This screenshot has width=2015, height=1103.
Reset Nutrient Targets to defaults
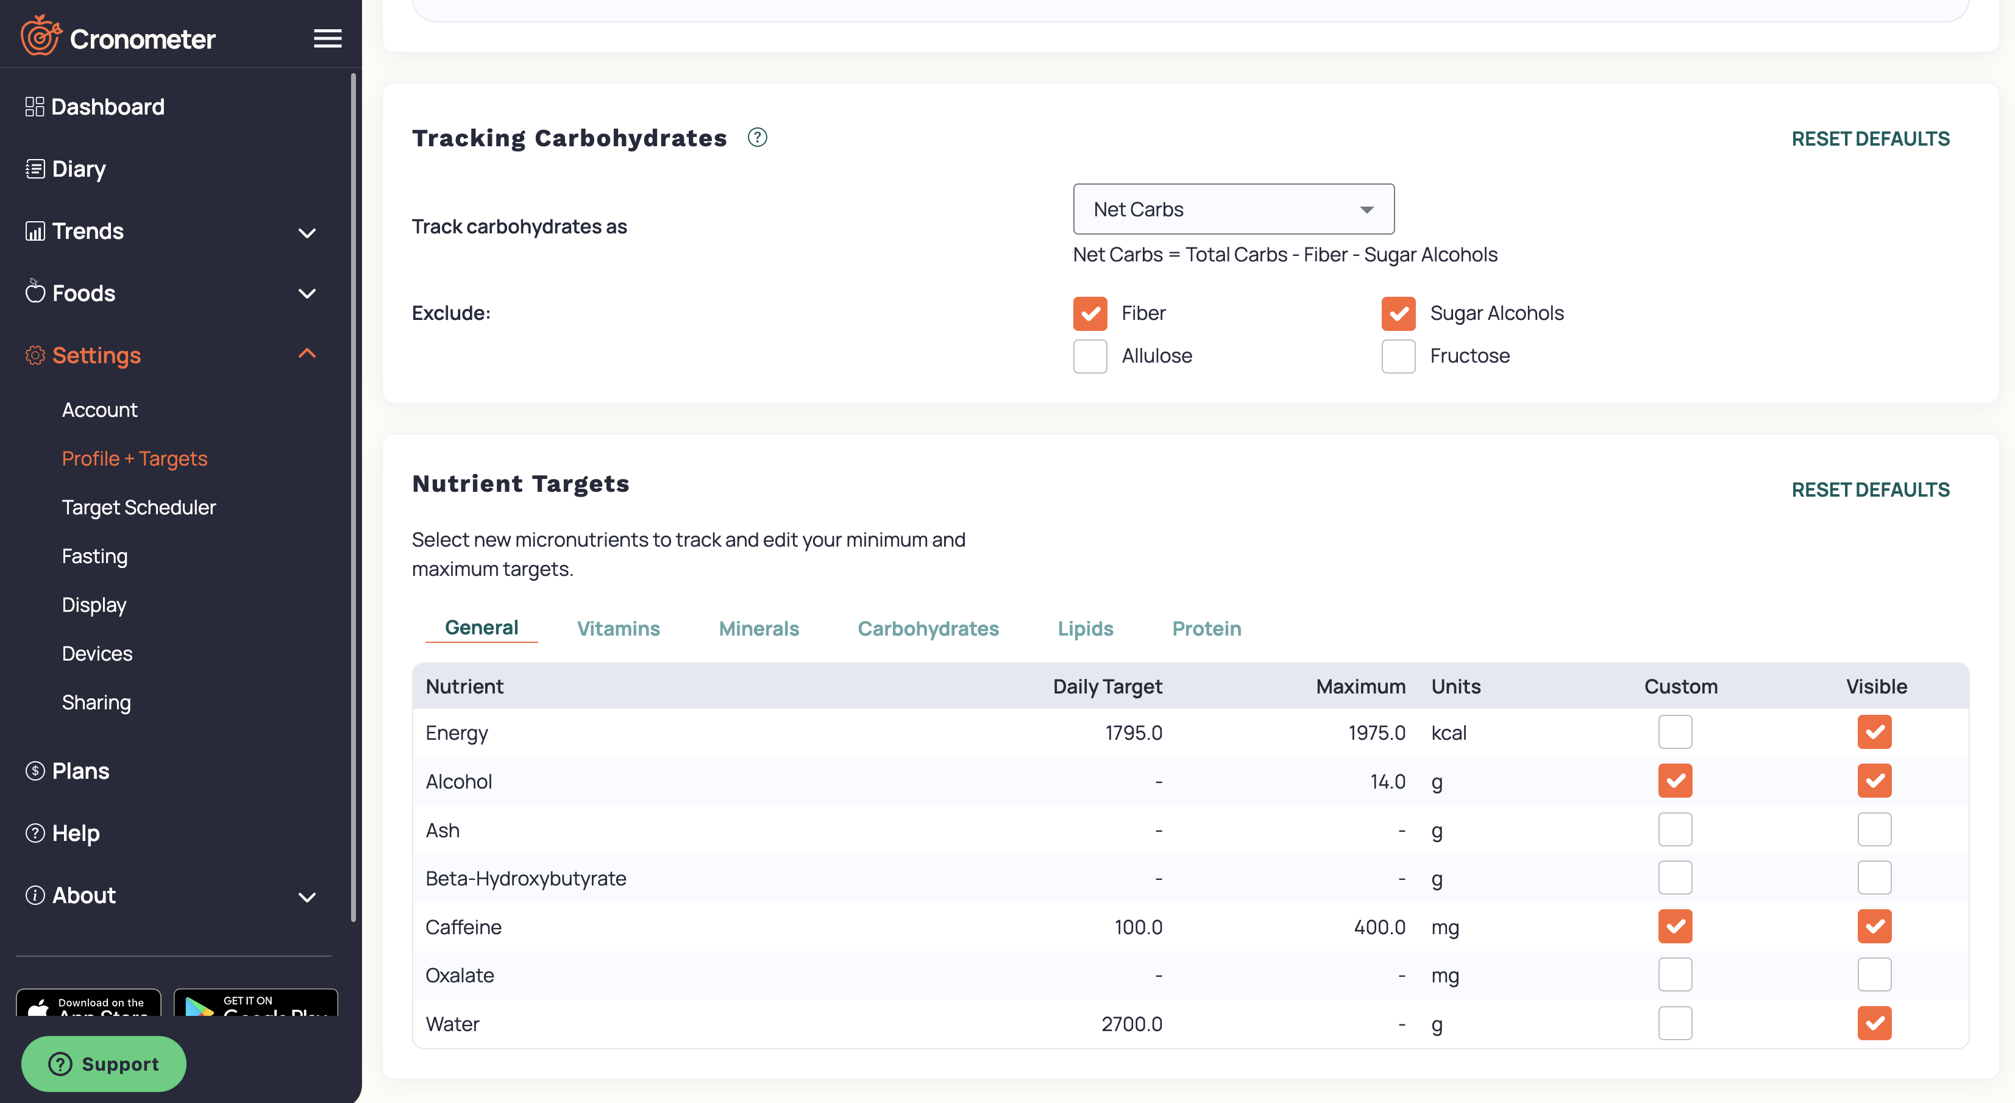coord(1871,491)
